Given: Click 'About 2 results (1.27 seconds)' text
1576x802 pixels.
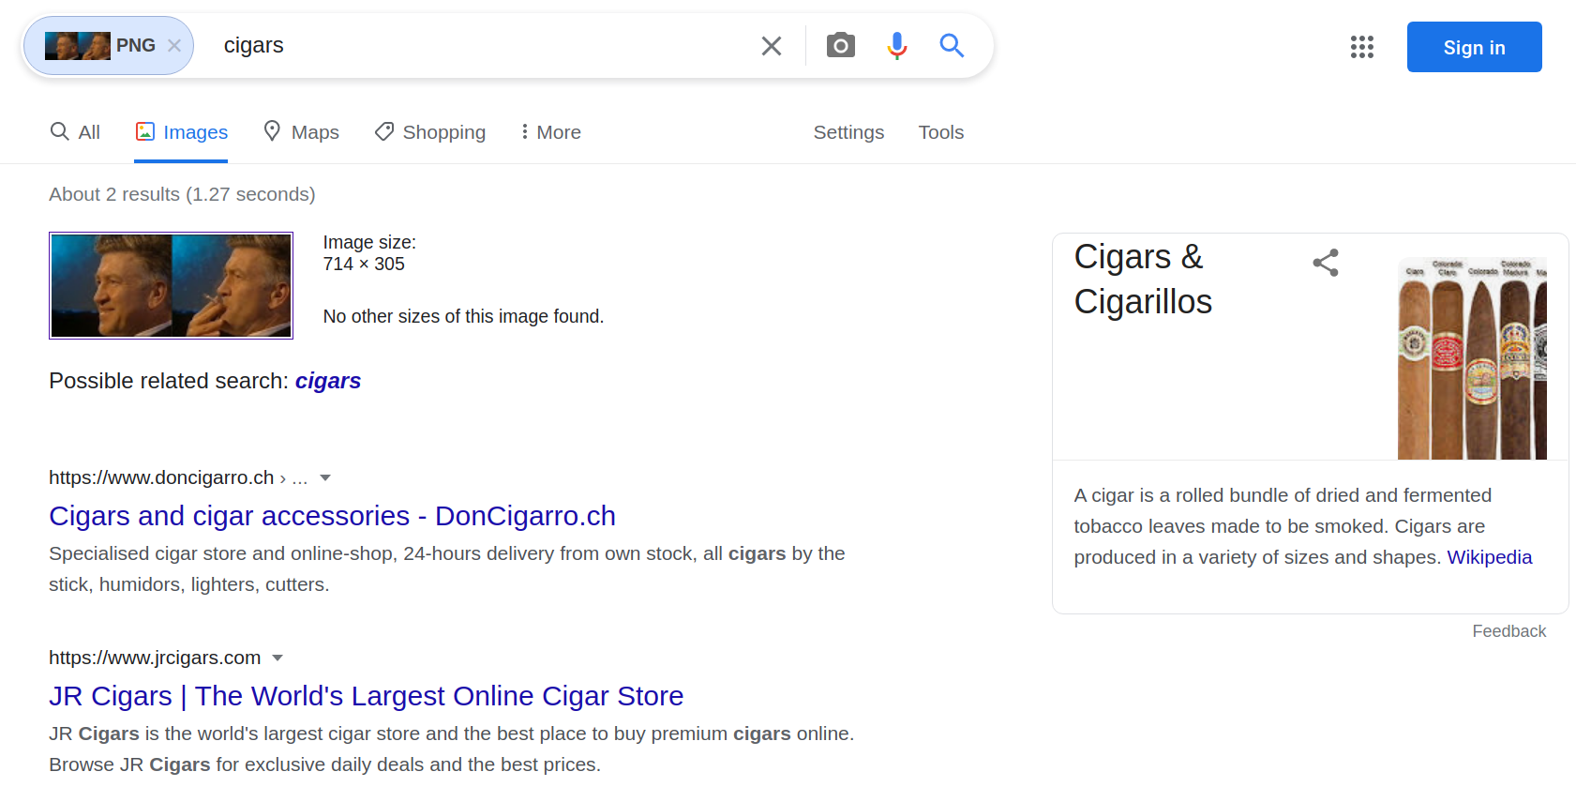Looking at the screenshot, I should click(x=182, y=194).
